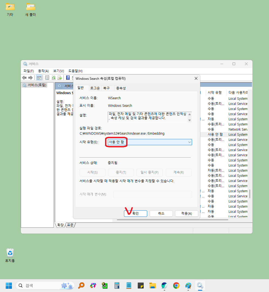Open the 새 폴더 folder on the desktop
Image resolution: width=269 pixels, height=292 pixels.
pyautogui.click(x=31, y=10)
